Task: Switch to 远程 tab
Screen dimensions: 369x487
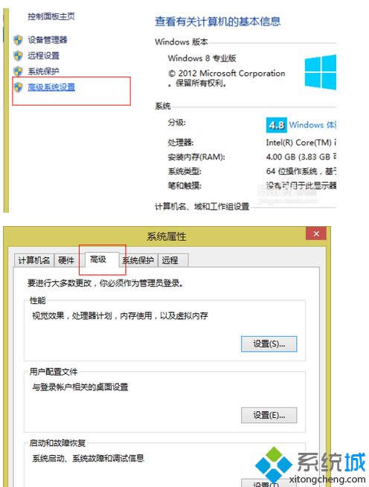Action: click(170, 260)
